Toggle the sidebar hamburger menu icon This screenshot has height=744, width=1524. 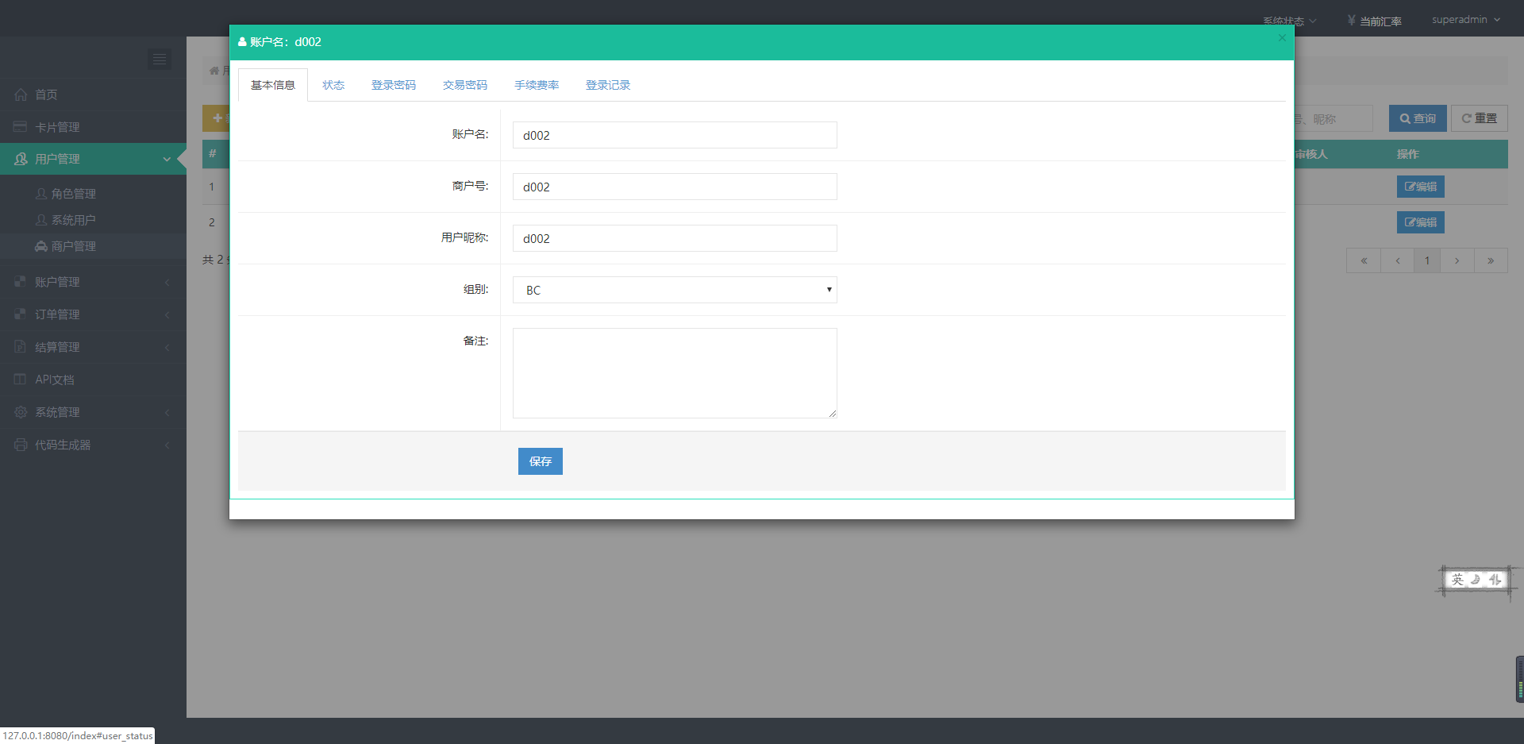click(x=160, y=59)
